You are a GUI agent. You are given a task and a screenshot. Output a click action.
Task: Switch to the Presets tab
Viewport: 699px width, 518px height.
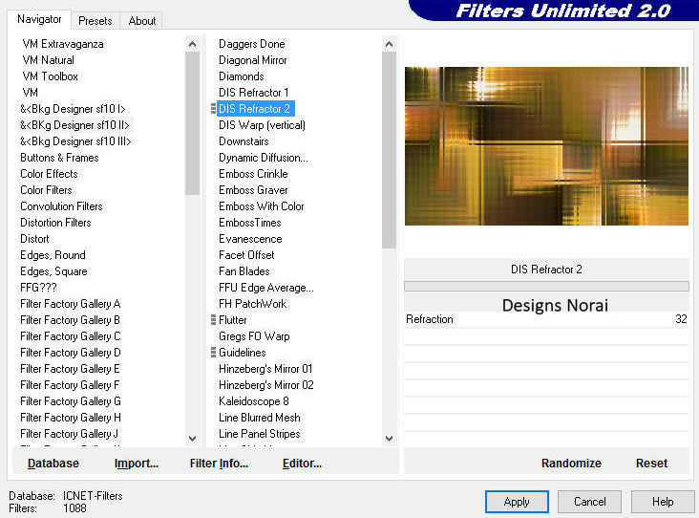(x=95, y=20)
